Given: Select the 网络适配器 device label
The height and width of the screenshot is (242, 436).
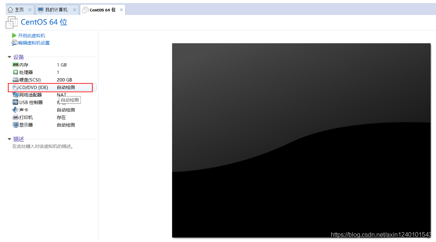Looking at the screenshot, I should 30,95.
